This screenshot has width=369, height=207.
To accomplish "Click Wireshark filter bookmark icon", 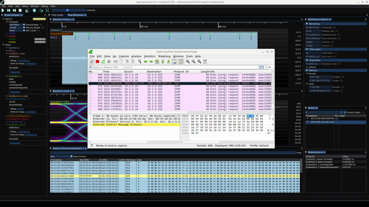I will click(x=91, y=67).
